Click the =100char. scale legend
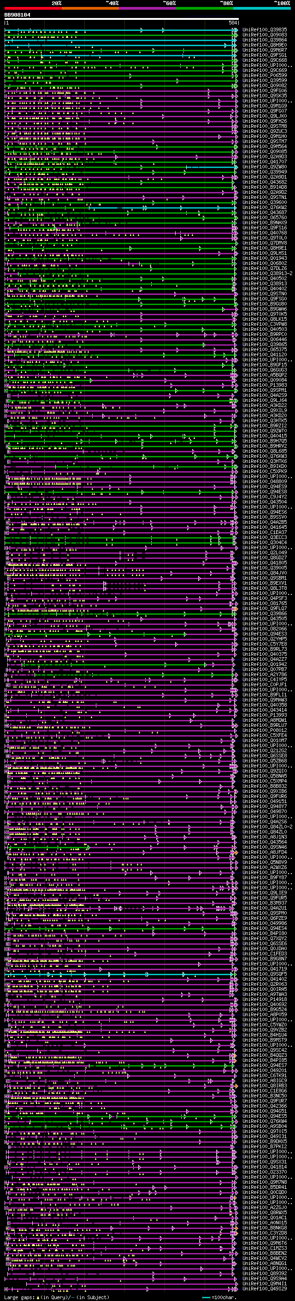This screenshot has height=1301, width=295. click(219, 1296)
